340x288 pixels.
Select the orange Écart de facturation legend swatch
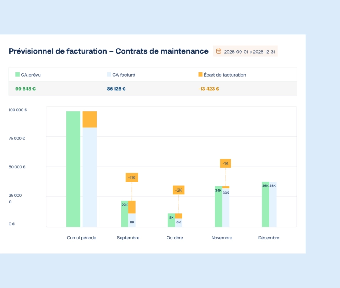point(199,75)
